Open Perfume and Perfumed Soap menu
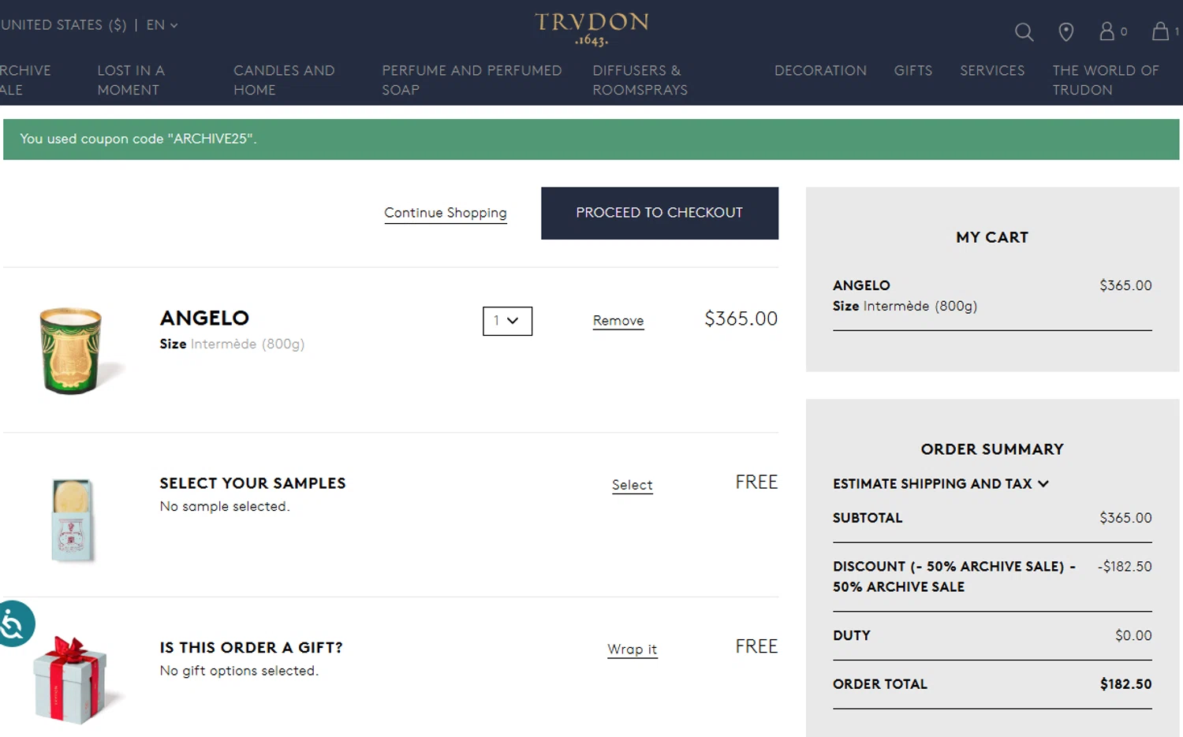 tap(472, 80)
